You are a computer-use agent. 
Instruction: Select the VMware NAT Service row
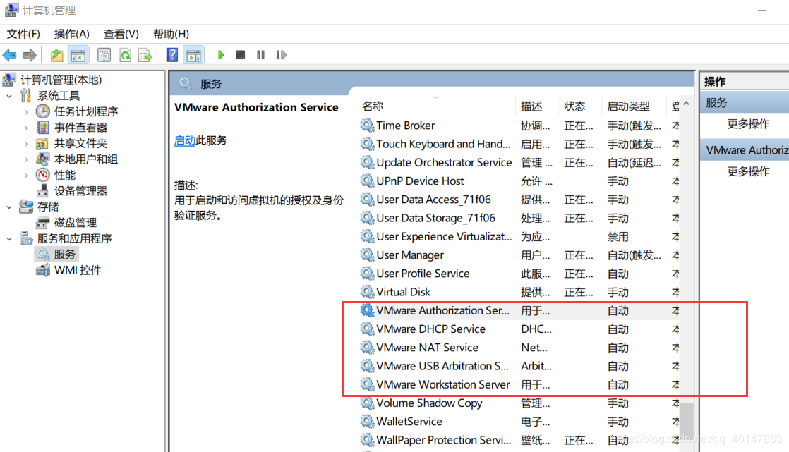pos(427,348)
